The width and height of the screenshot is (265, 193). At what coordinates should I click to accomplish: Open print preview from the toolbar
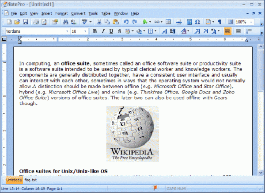44,22
